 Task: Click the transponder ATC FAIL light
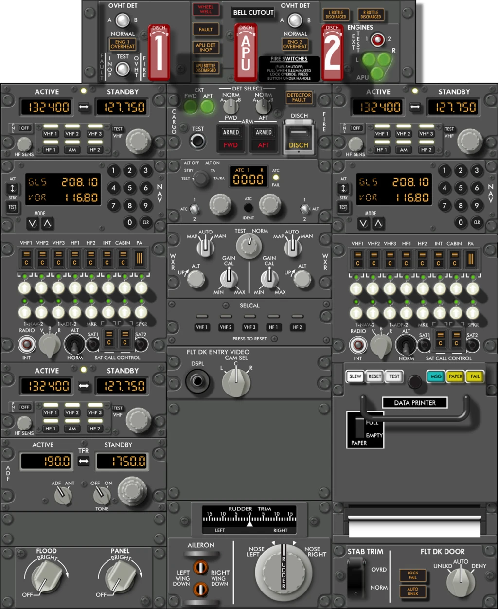[x=276, y=178]
